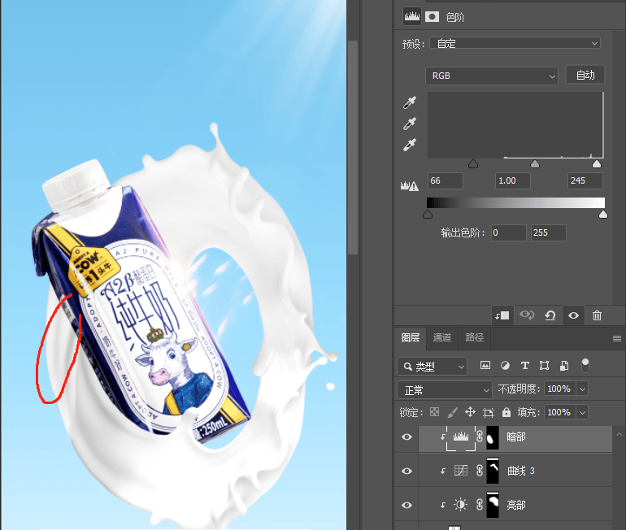This screenshot has height=530, width=626.
Task: Click the histogram recalculate warning icon
Action: (x=410, y=185)
